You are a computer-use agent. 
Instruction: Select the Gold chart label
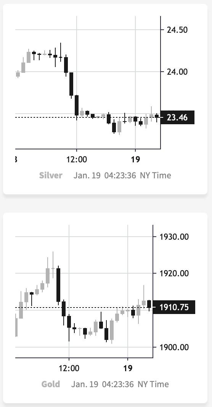51,384
